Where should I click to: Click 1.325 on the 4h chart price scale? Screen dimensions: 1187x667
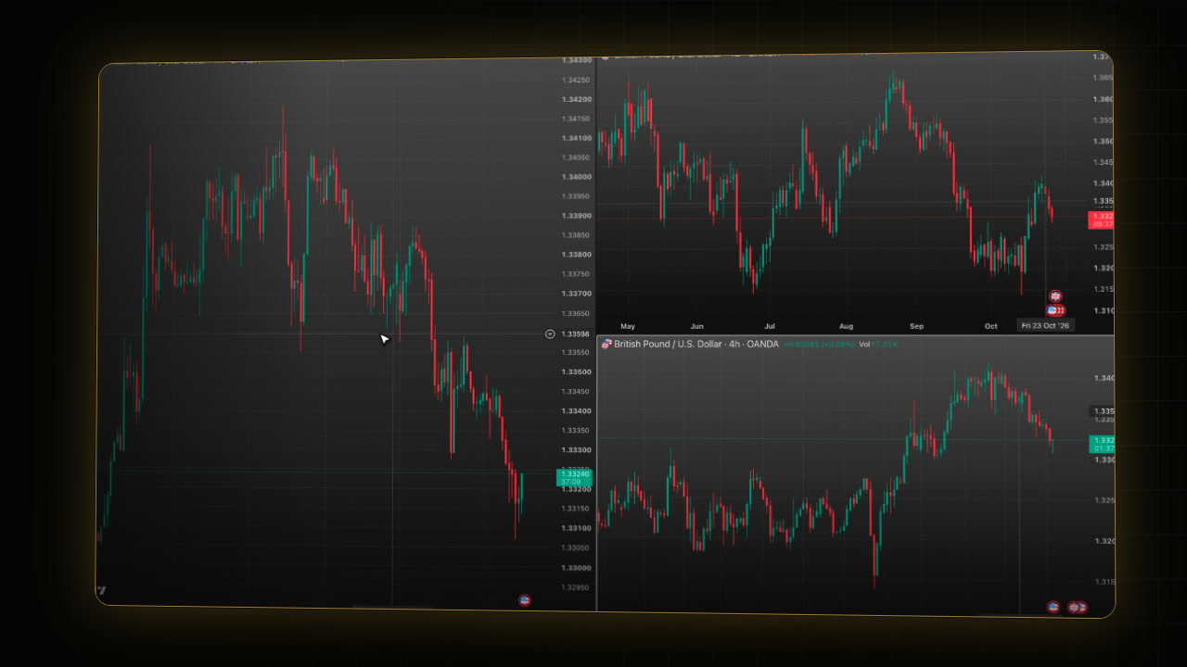1104,500
